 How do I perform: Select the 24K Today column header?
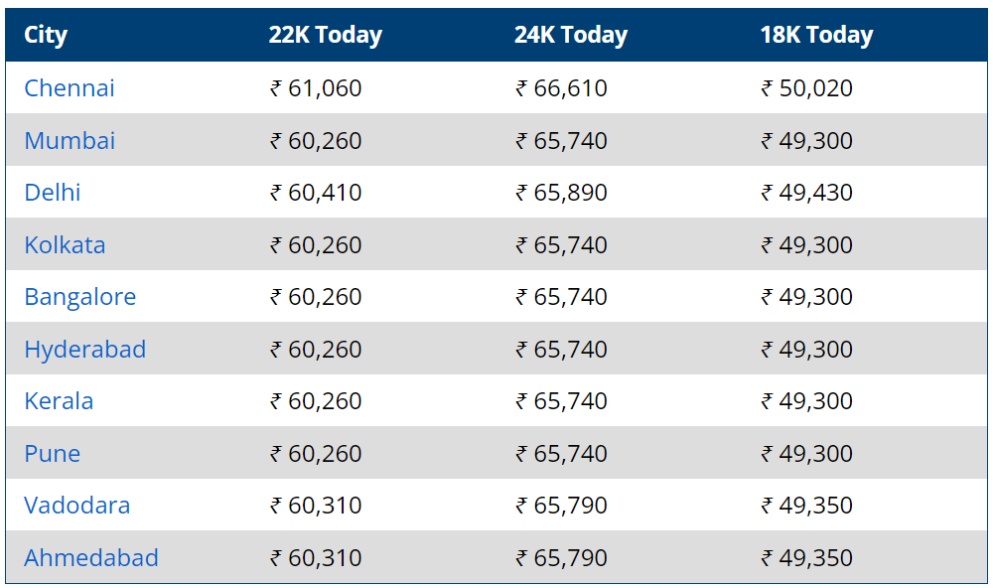pos(571,35)
